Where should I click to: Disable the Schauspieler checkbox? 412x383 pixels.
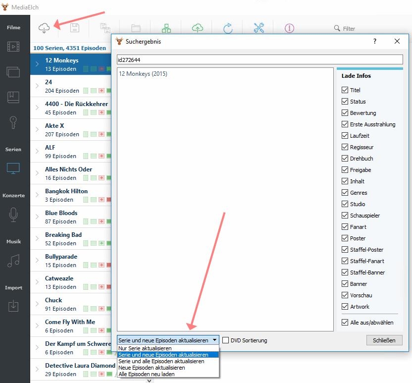(x=345, y=216)
